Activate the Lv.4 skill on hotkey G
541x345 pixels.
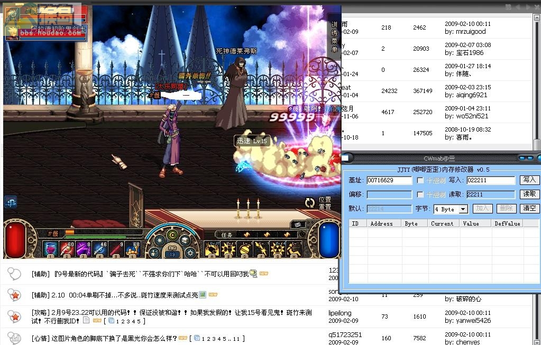[279, 249]
